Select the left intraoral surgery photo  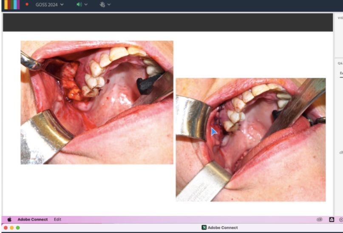point(97,102)
